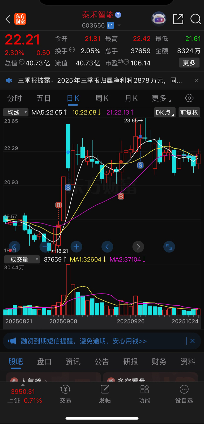Open 融资到期短信提醒 link
Screen dimensions: 204x424
[x=84, y=341]
